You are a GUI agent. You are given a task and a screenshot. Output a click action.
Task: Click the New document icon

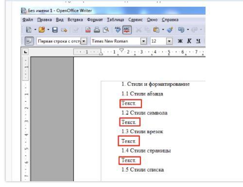click(x=29, y=30)
